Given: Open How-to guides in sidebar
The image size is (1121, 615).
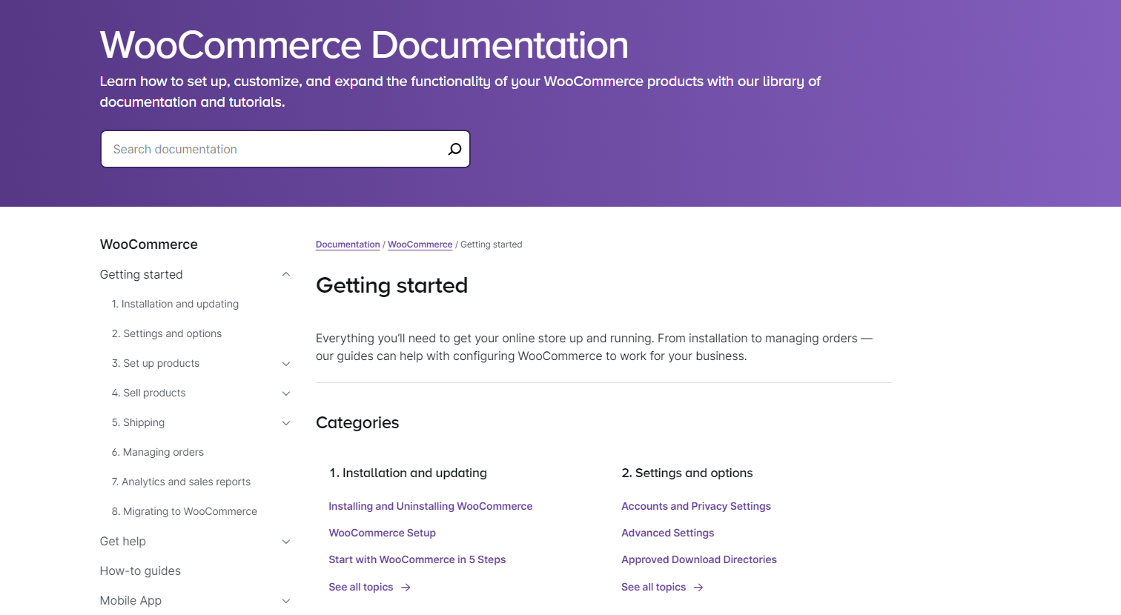Looking at the screenshot, I should pyautogui.click(x=140, y=571).
